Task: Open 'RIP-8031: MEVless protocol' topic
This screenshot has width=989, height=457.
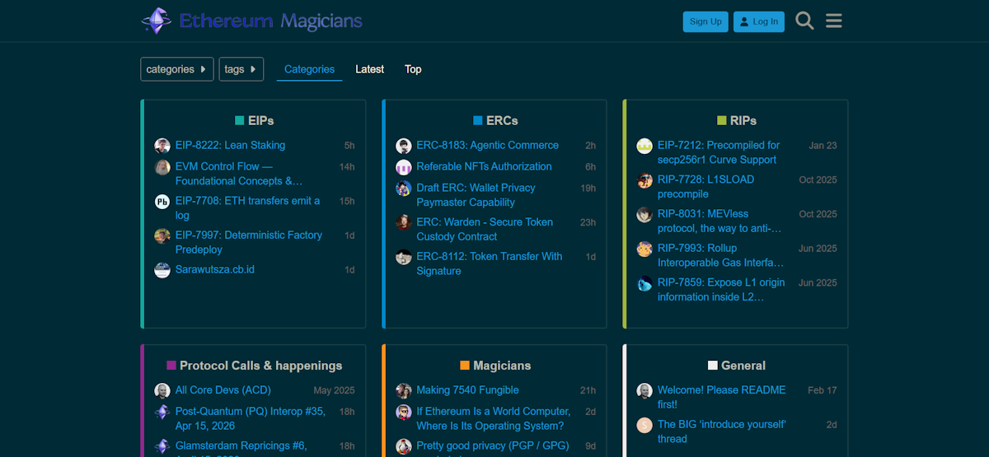Action: [719, 222]
